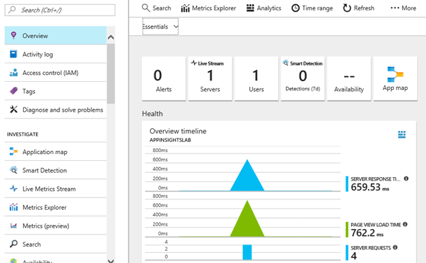Open Application map under Investigate

point(55,151)
